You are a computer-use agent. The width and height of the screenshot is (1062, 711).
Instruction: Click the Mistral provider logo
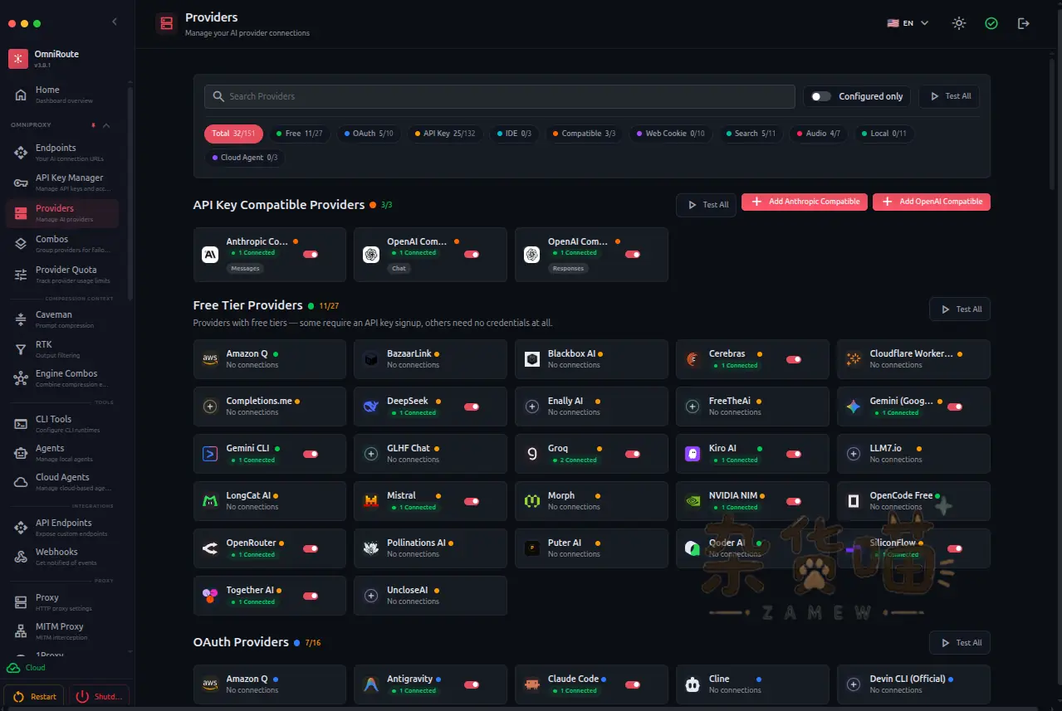coord(371,501)
